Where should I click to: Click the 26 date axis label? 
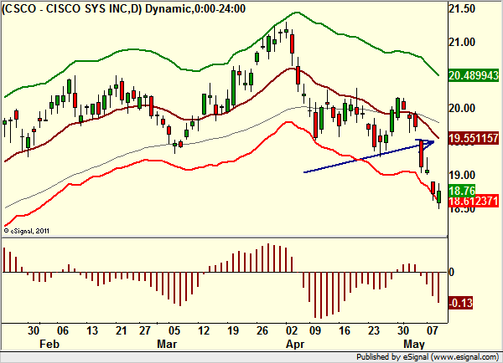(x=262, y=330)
